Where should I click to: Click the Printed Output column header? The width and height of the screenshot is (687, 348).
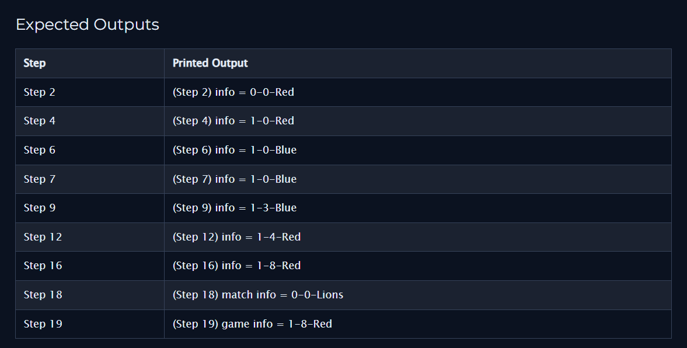pyautogui.click(x=210, y=63)
